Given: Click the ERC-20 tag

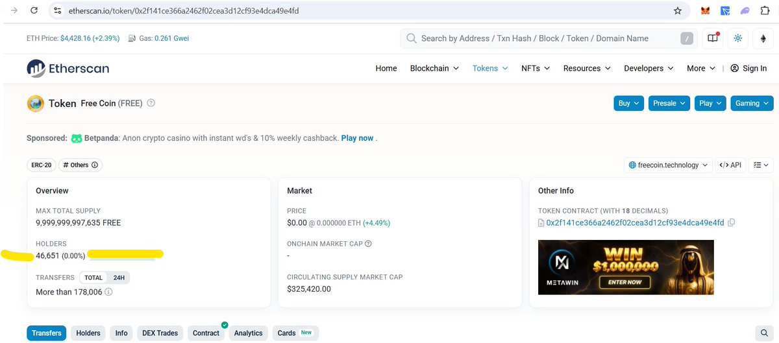Looking at the screenshot, I should tap(42, 165).
